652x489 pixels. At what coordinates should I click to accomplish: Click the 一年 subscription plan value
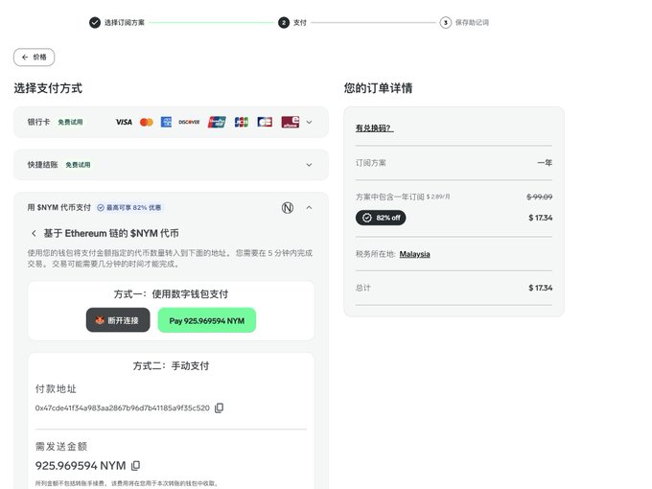[545, 163]
